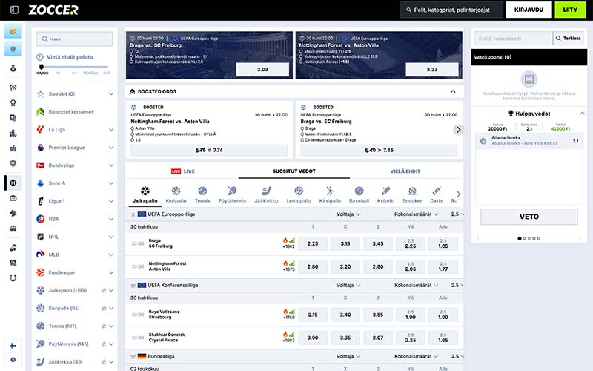This screenshot has height=371, width=593.
Task: Pick boosted odds 7.74 Nottingham Forest bet
Action: (209, 151)
